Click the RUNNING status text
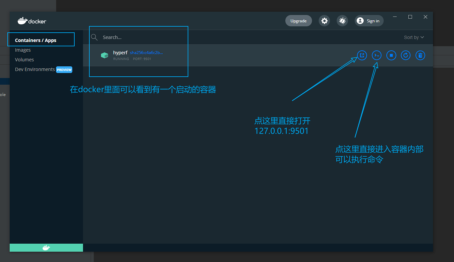The width and height of the screenshot is (454, 262). pyautogui.click(x=121, y=59)
